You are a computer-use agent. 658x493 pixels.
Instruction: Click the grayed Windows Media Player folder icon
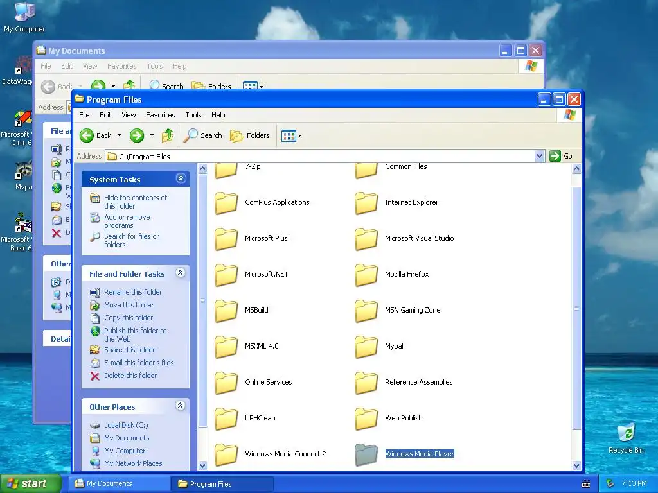click(366, 455)
